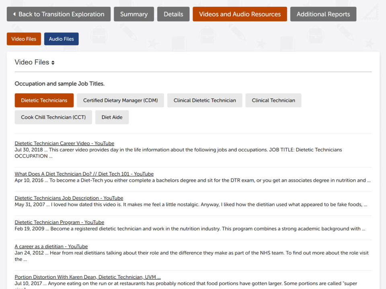
Task: Open Portion Distortion With Karen Dean link
Action: point(88,277)
